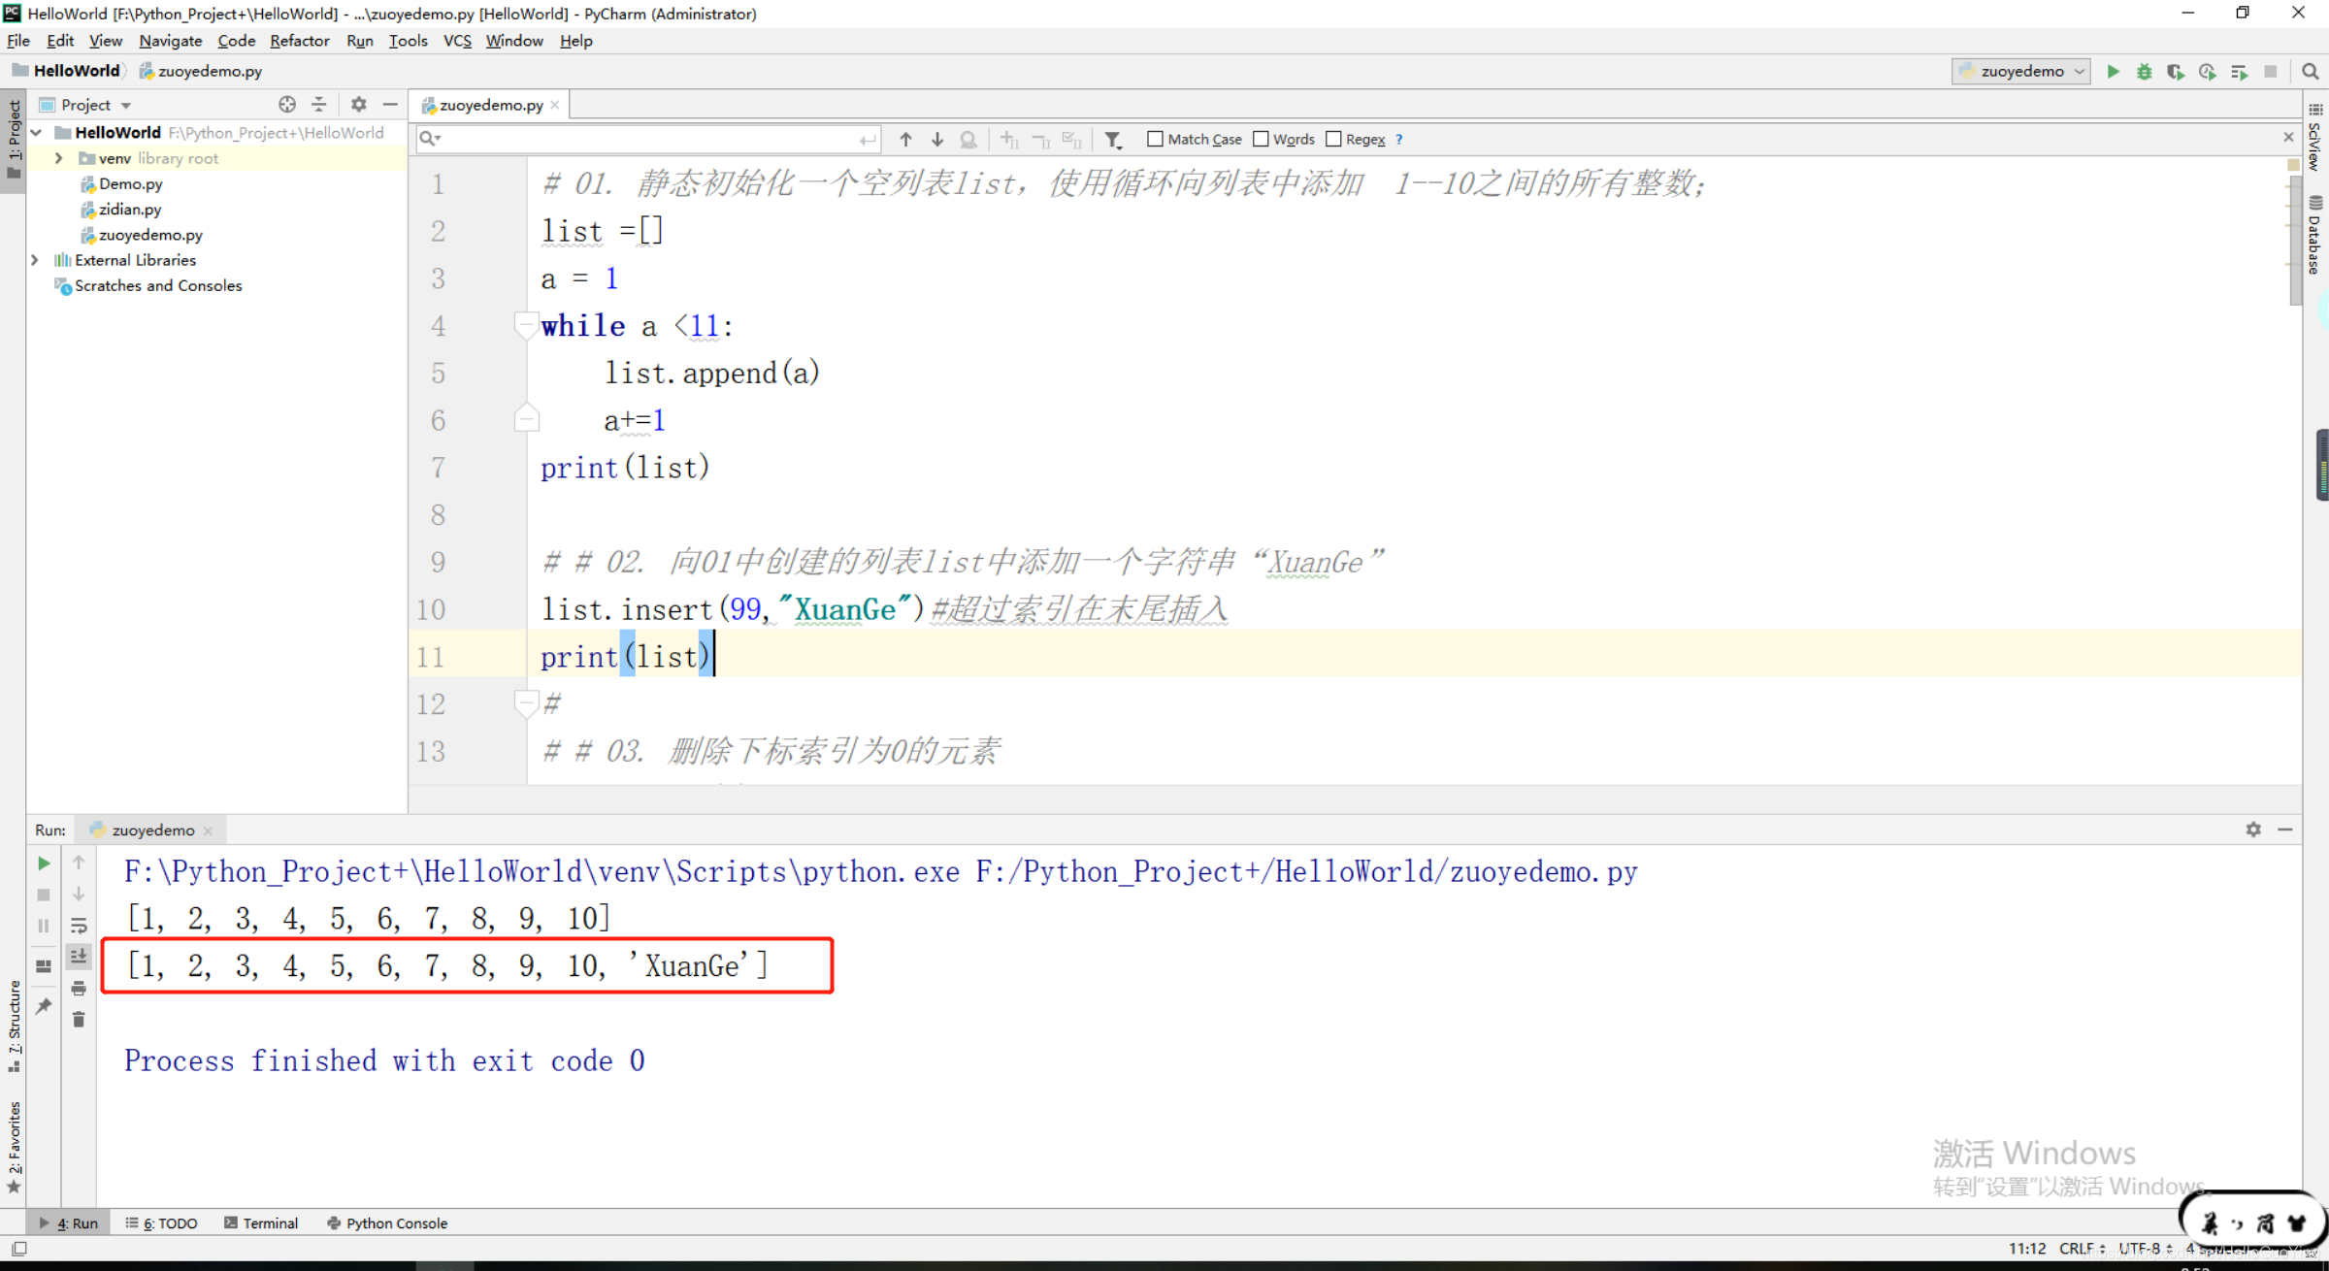Image resolution: width=2329 pixels, height=1271 pixels.
Task: Enable the Regex checkbox
Action: coord(1333,139)
